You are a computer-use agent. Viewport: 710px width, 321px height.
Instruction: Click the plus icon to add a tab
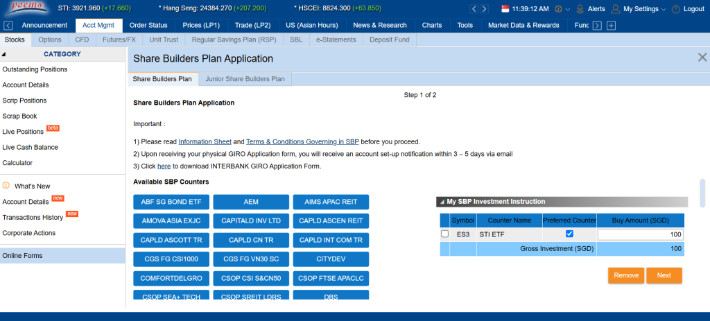tap(612, 26)
